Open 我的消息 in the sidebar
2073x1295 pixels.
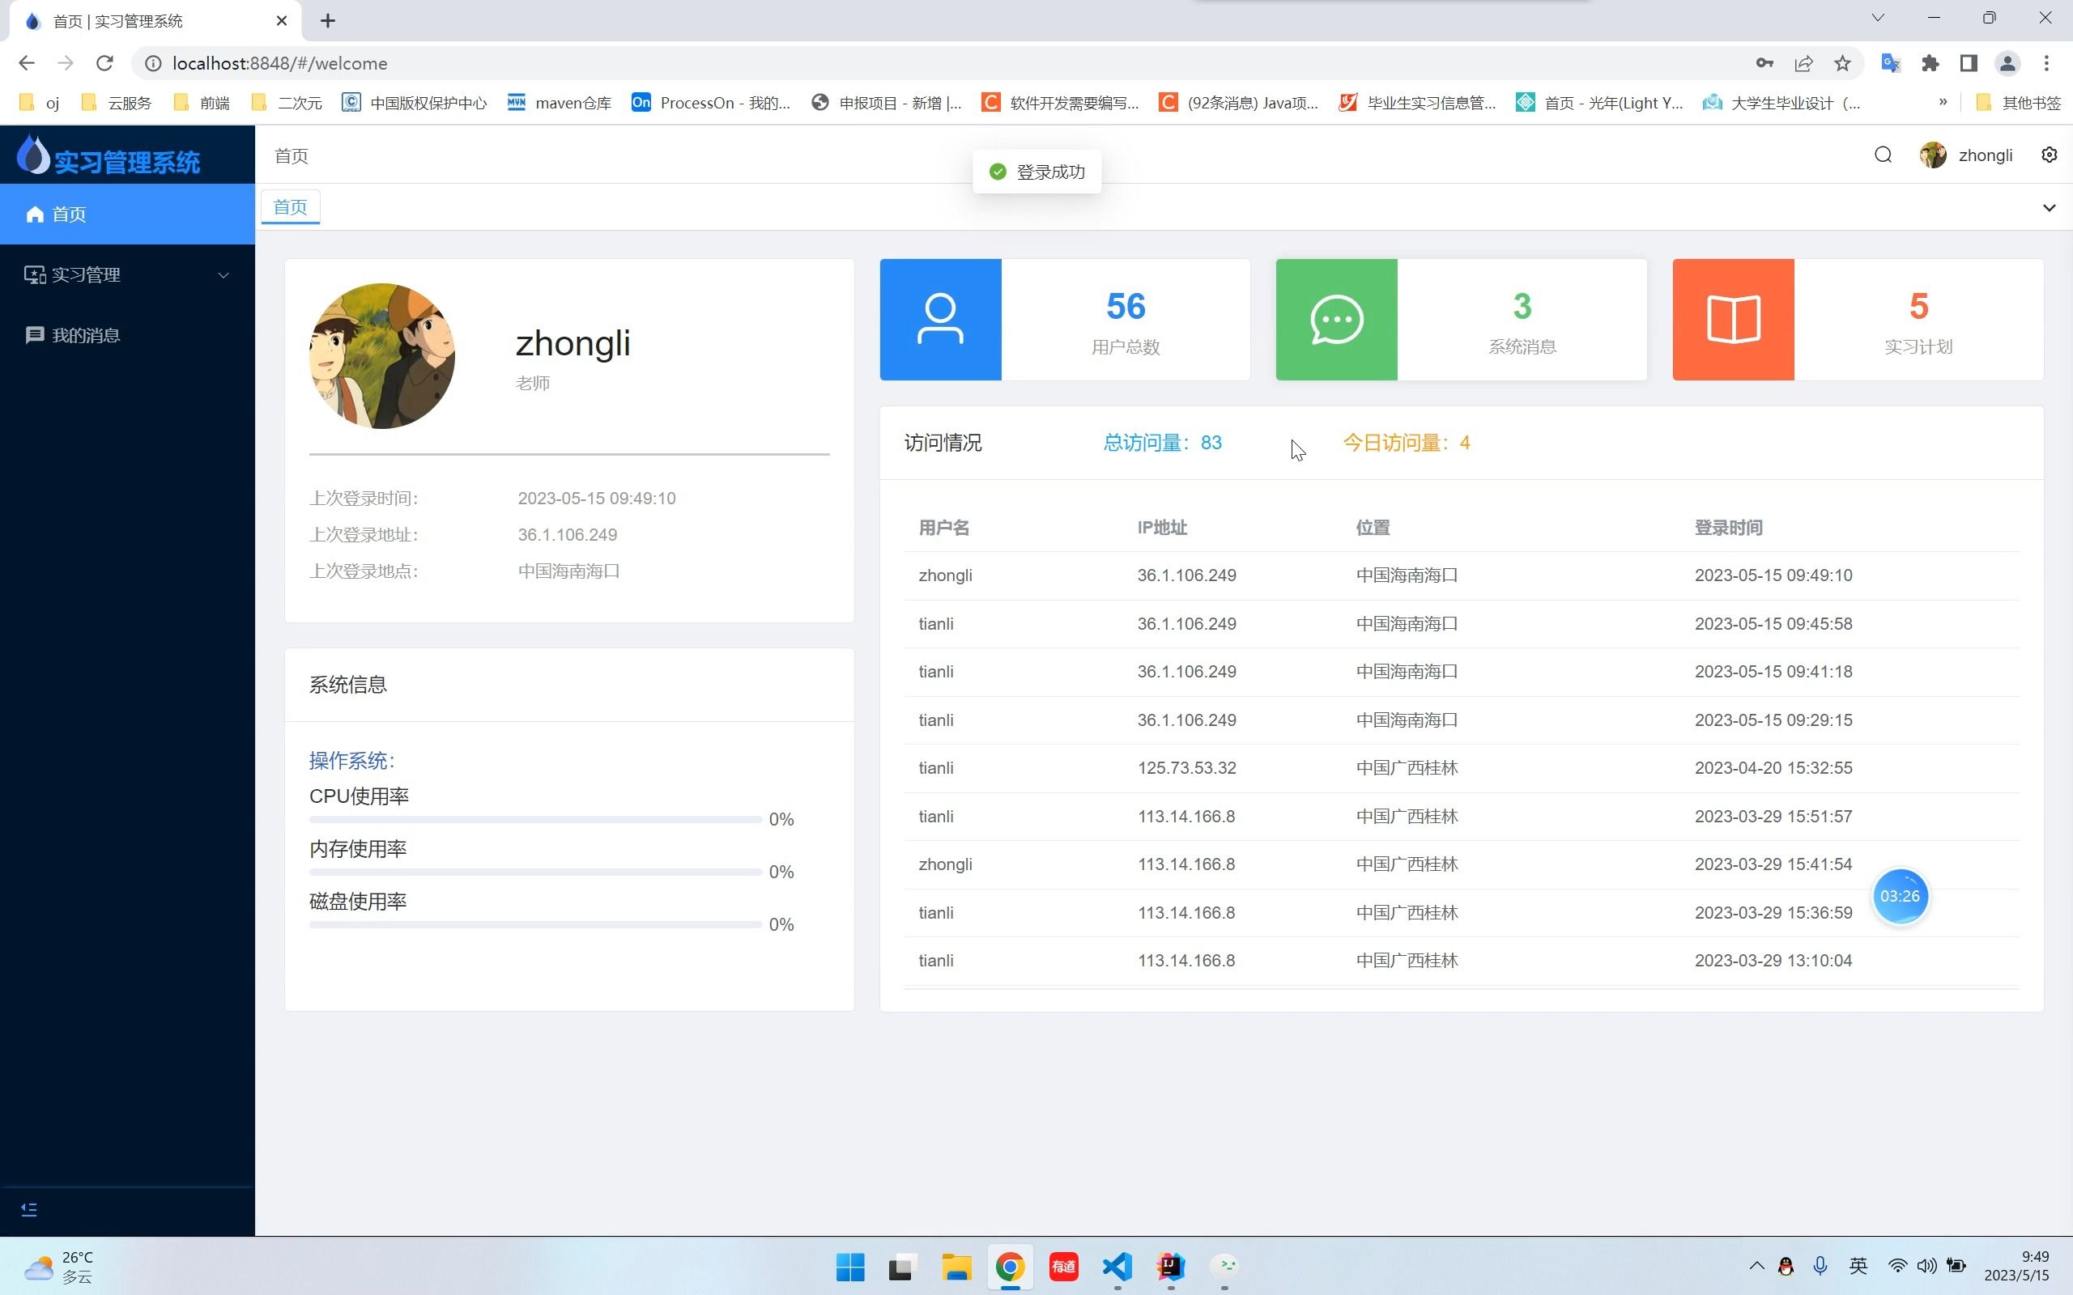[128, 335]
